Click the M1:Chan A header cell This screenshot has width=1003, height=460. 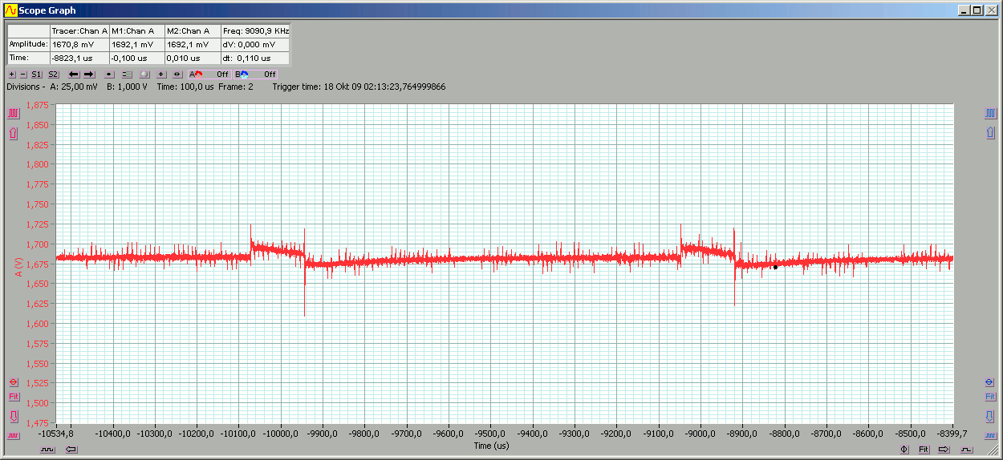click(x=136, y=31)
